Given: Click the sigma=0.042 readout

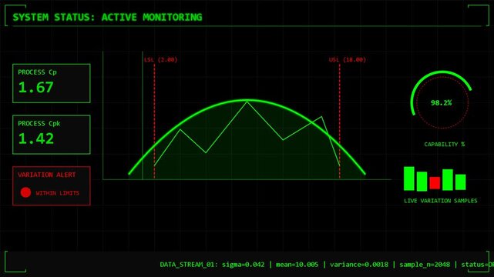Looking at the screenshot, I should [244, 265].
